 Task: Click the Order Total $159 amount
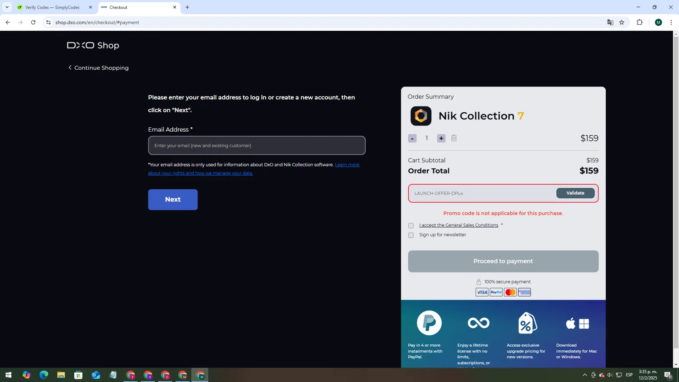tap(589, 171)
